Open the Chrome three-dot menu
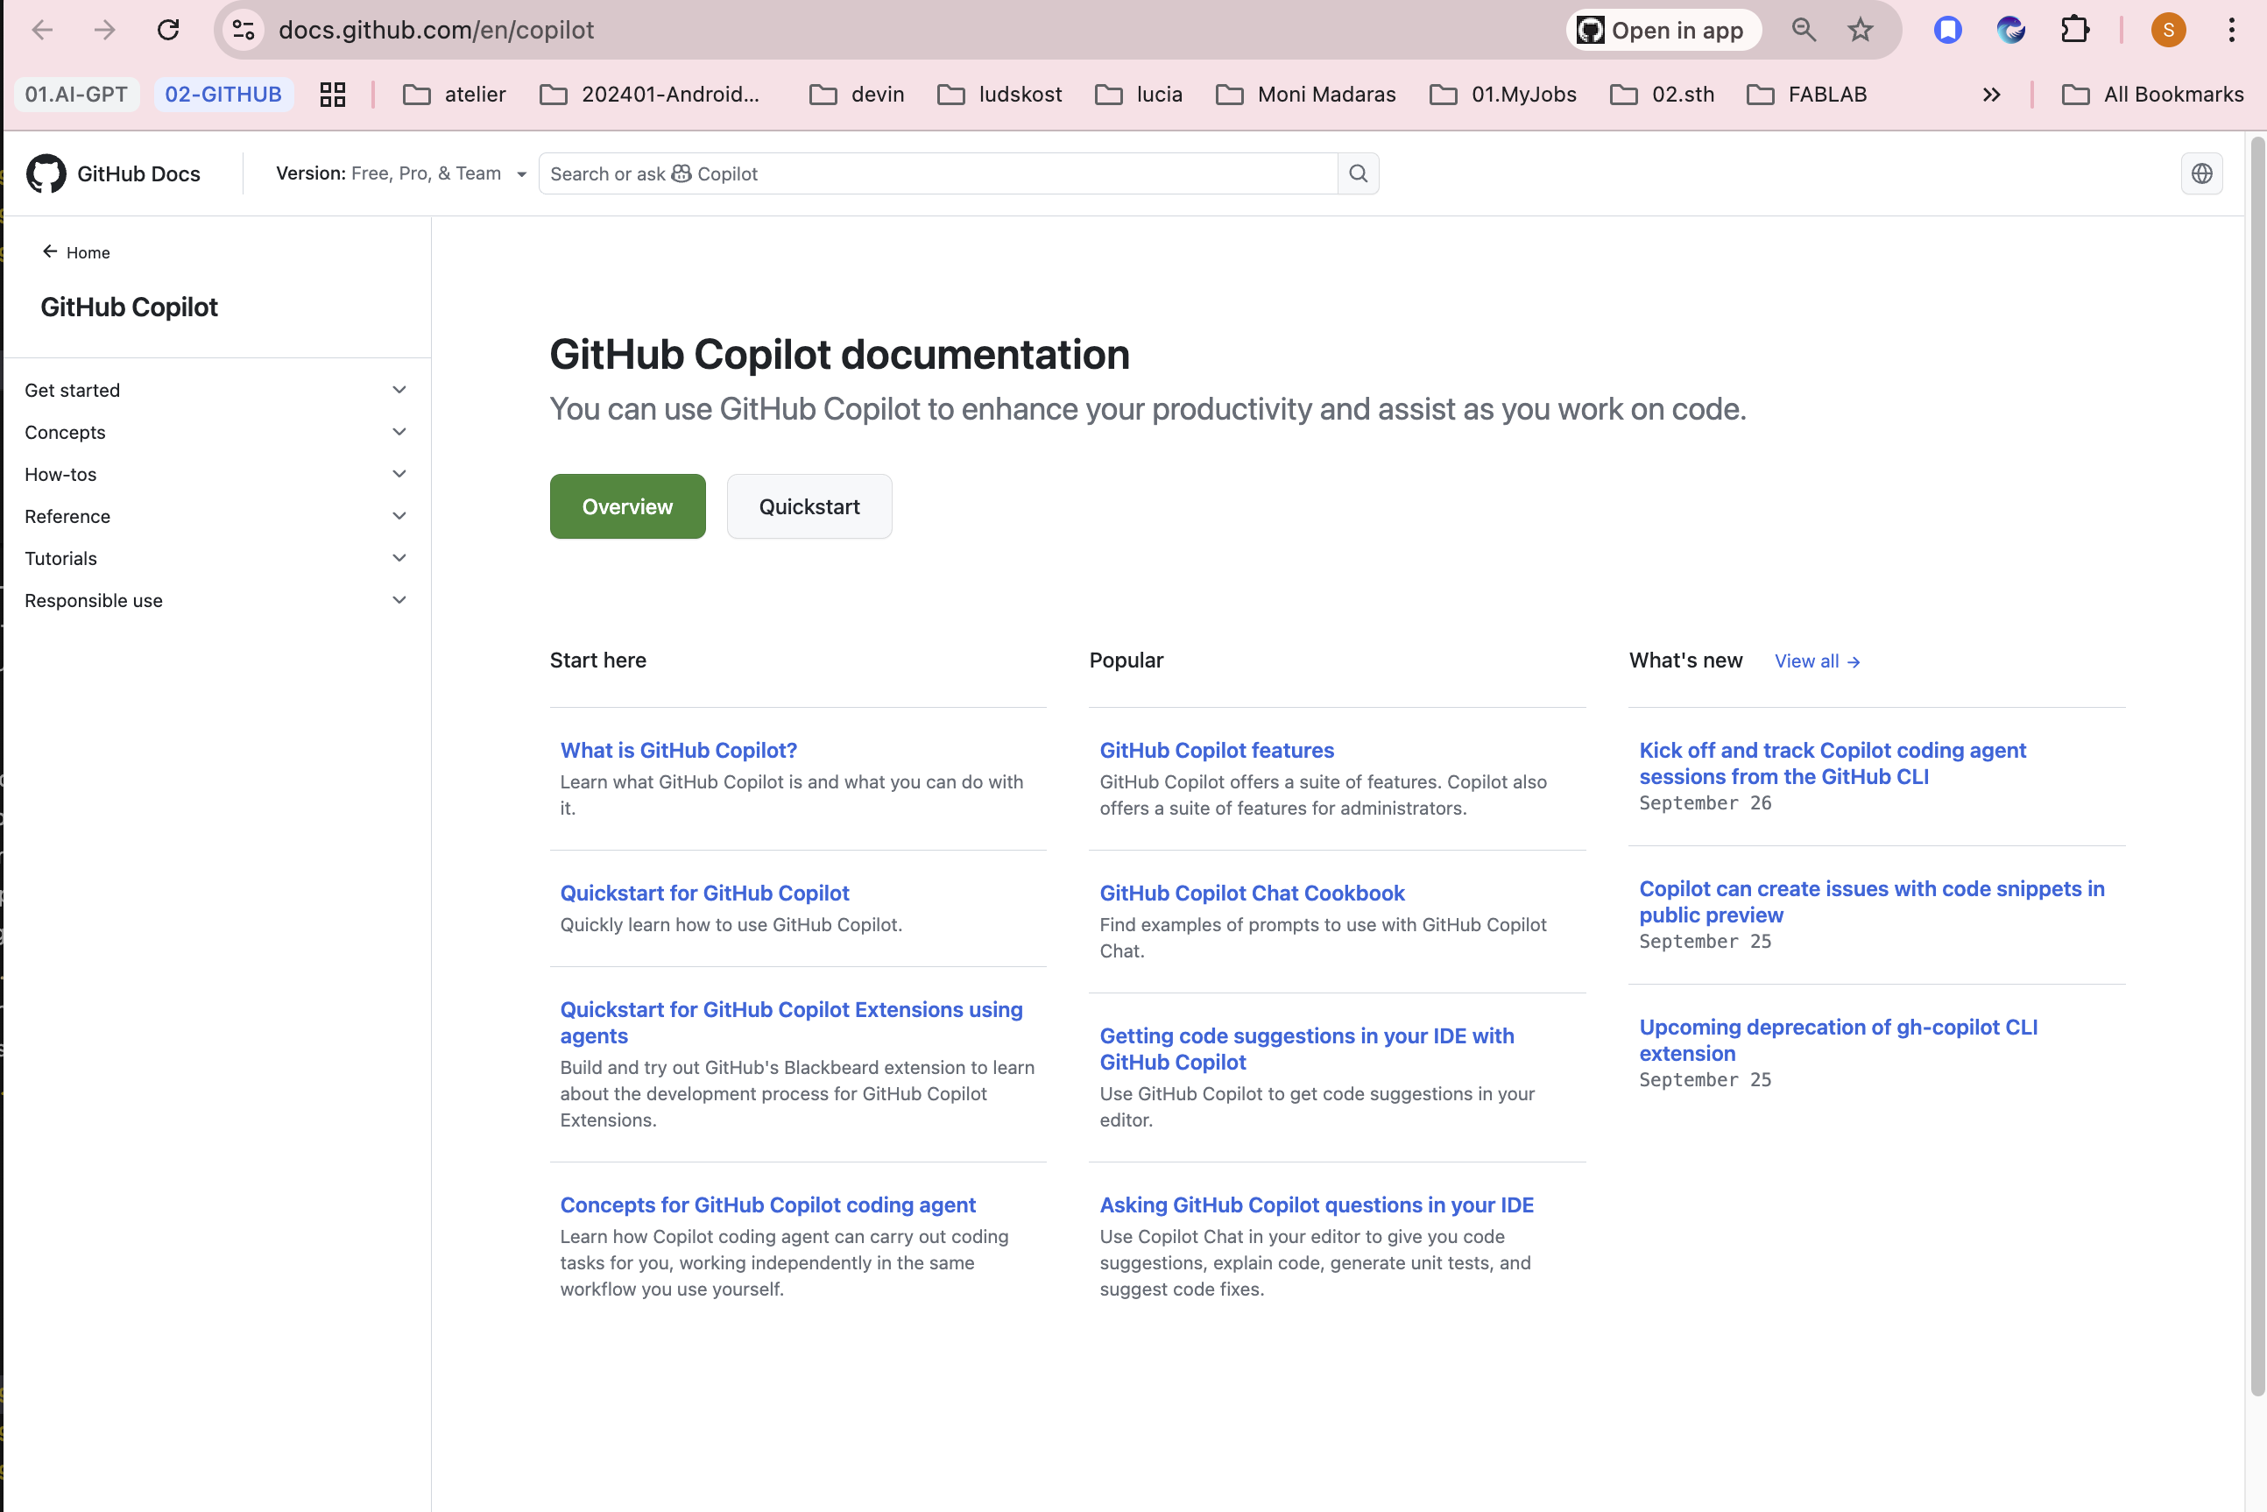2267x1512 pixels. pyautogui.click(x=2230, y=30)
